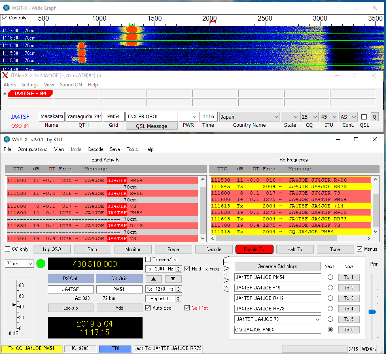Click the DX Call input field with JA4TSF
The image size is (386, 354).
[71, 289]
